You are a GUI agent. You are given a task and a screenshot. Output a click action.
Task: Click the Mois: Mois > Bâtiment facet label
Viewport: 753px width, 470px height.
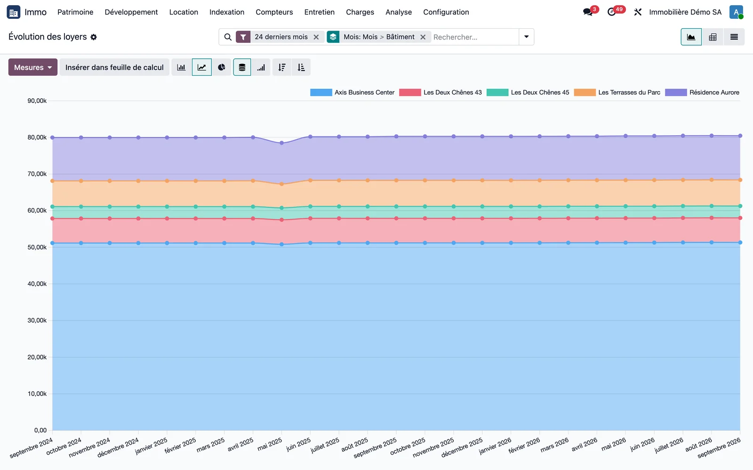tap(379, 37)
